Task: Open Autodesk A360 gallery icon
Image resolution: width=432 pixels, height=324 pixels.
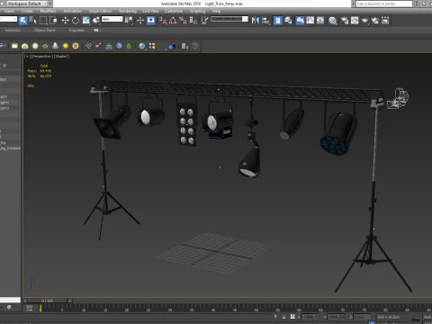Action: 385,21
